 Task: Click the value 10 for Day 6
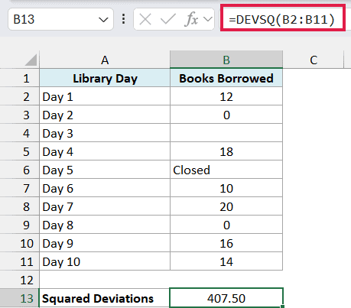click(226, 188)
